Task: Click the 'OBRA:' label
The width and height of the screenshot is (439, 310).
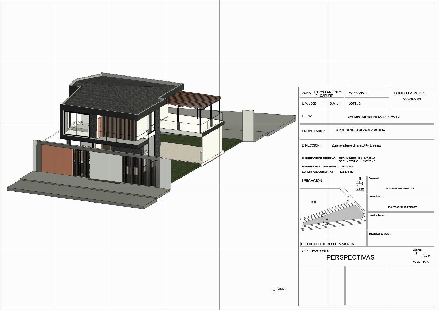Action: click(307, 116)
